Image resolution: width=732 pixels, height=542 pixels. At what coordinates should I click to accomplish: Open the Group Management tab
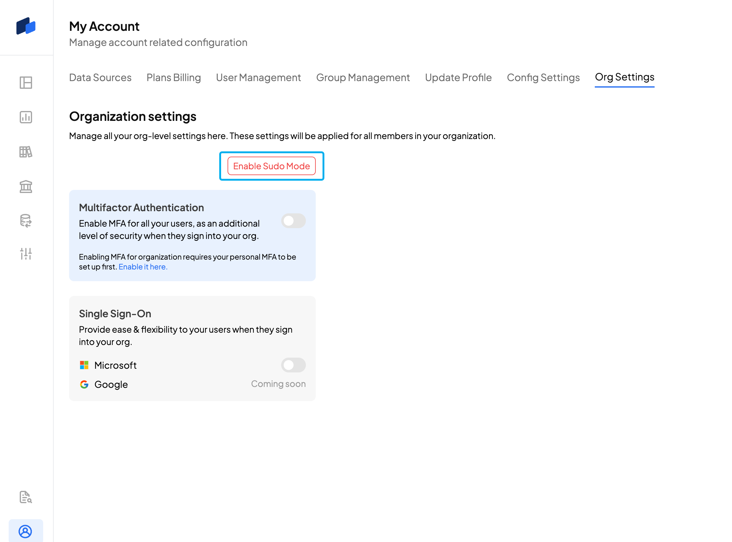(x=363, y=77)
